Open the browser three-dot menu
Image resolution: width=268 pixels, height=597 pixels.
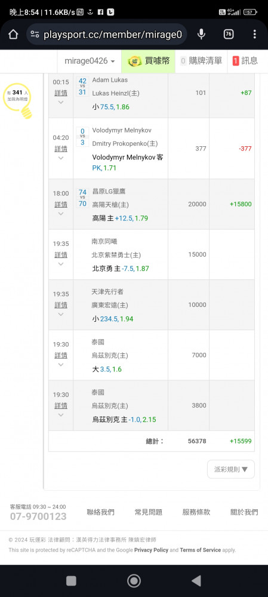point(255,34)
